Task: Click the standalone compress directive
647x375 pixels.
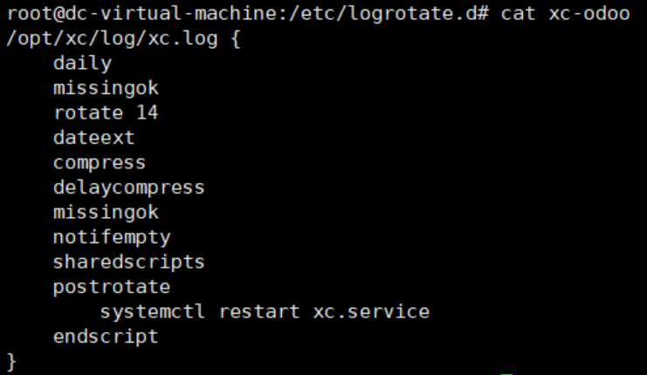Action: click(100, 162)
